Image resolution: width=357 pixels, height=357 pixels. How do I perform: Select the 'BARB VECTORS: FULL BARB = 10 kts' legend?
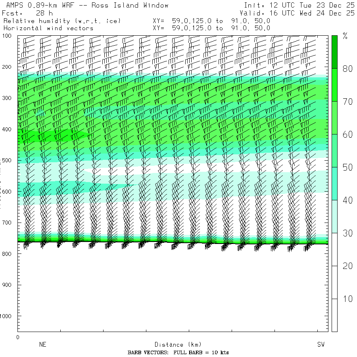[178, 353]
